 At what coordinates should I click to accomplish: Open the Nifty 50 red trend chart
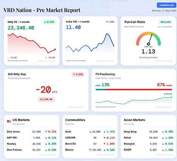[32, 43]
